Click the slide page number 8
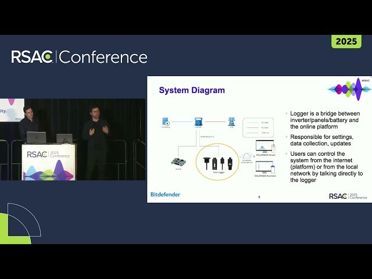 pos(259,197)
